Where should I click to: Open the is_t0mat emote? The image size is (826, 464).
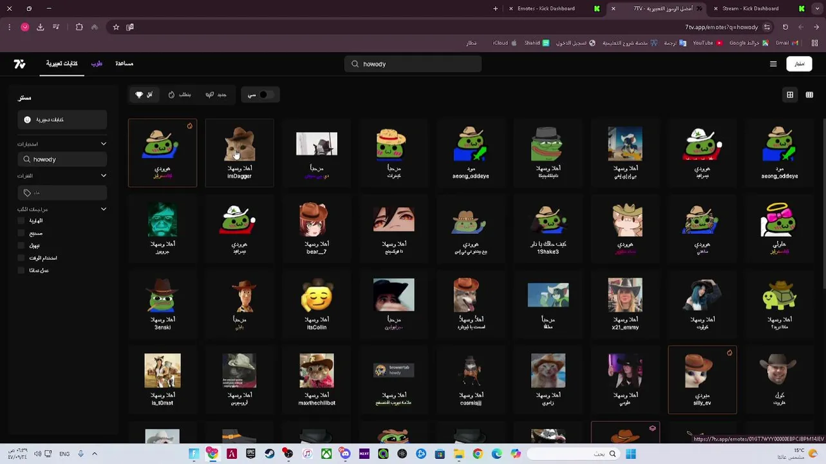point(162,380)
